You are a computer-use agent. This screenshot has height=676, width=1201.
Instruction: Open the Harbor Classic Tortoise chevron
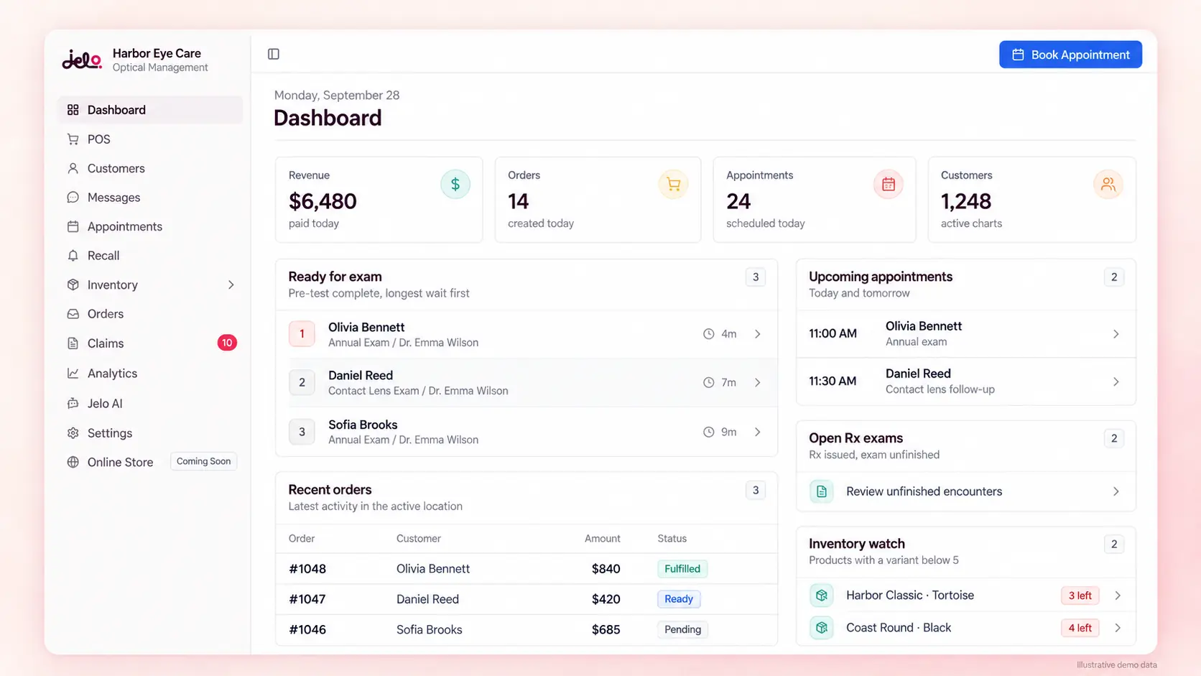click(1118, 596)
